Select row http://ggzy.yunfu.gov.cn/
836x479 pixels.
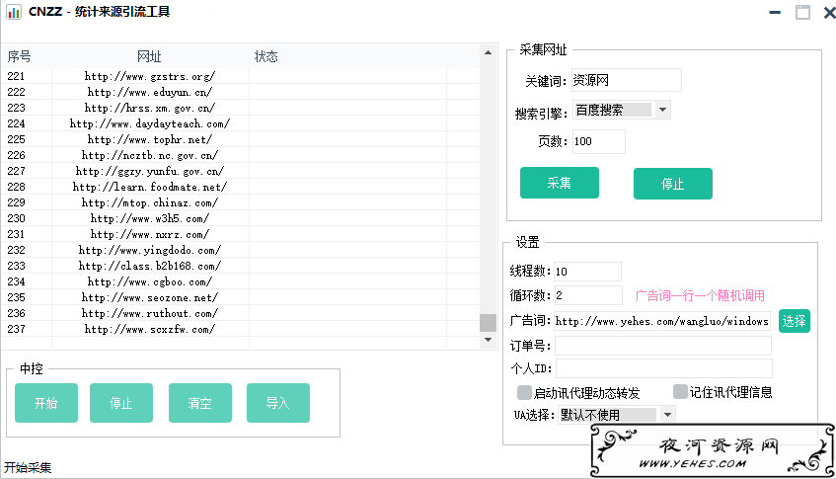pos(240,171)
